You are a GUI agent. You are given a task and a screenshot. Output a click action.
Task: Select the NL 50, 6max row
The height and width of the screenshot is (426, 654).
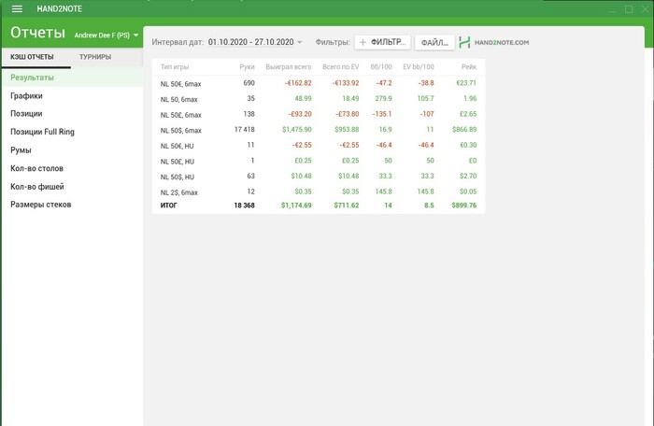pos(319,99)
